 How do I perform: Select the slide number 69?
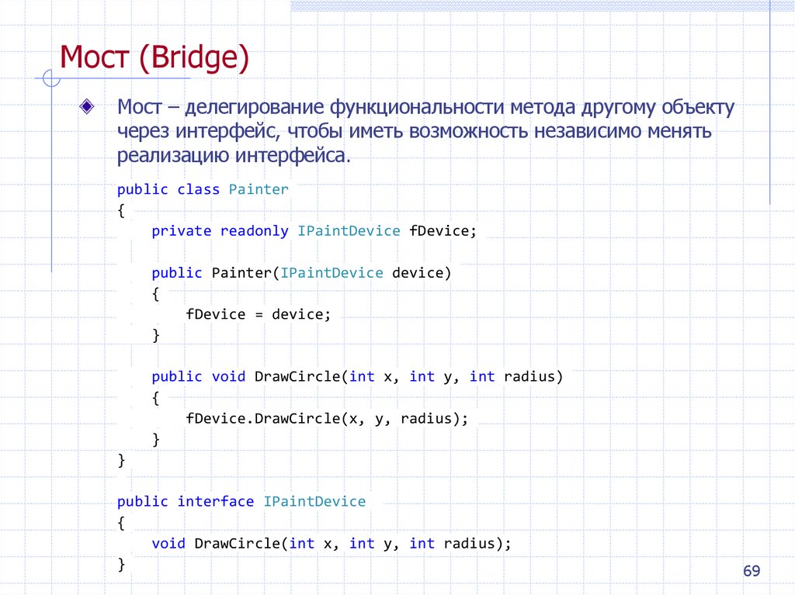751,571
